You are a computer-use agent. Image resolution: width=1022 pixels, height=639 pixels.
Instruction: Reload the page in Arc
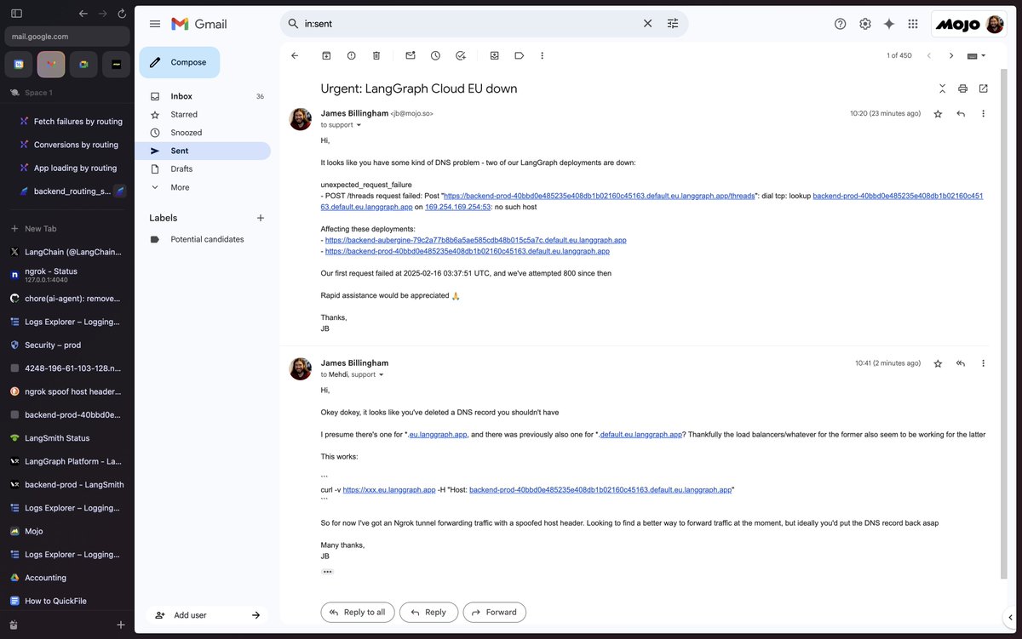(x=122, y=14)
